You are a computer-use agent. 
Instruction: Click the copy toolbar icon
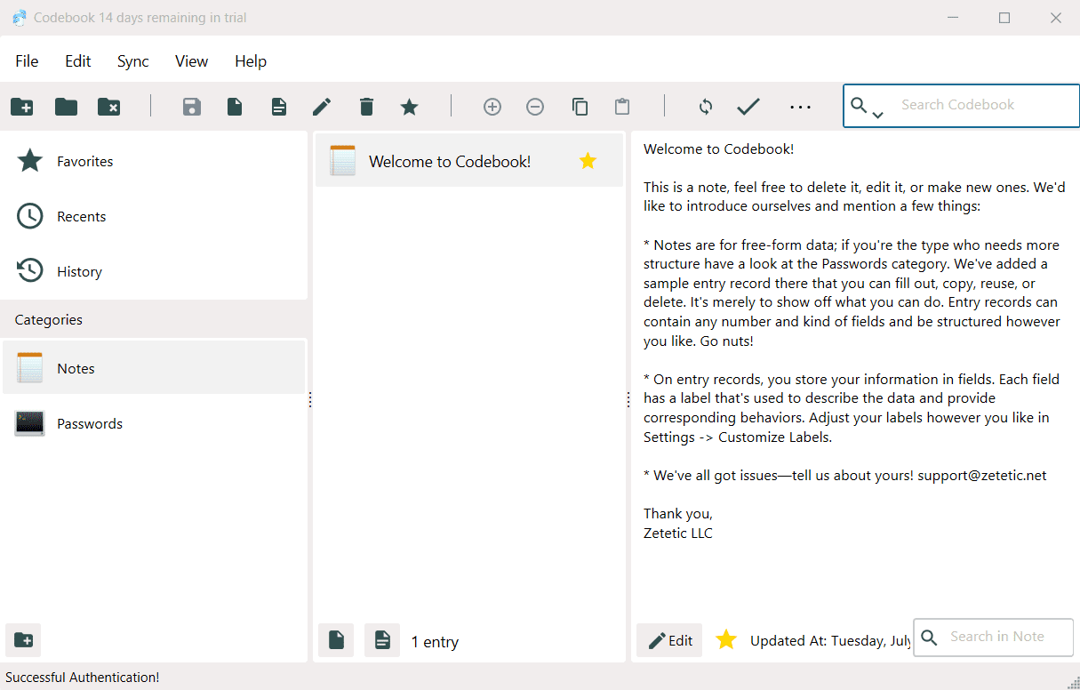click(580, 107)
